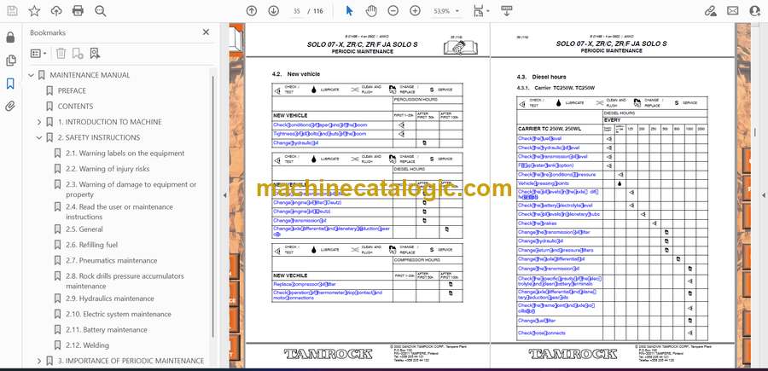Open bookmark 2.4 Read the user or maintenance instructions

[x=119, y=212]
